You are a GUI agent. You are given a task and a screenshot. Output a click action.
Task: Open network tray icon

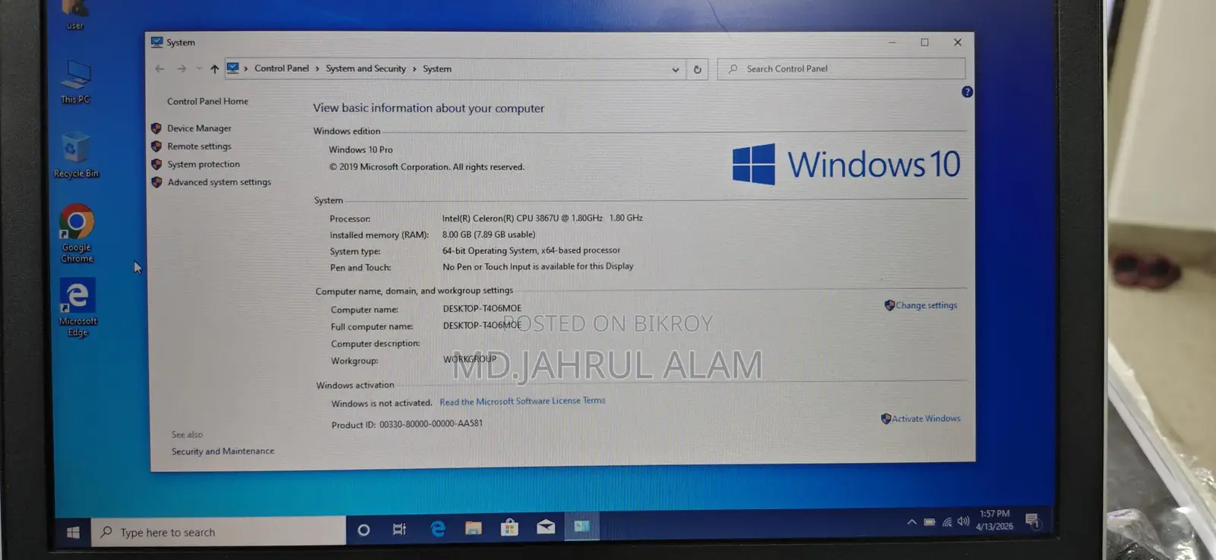947,522
